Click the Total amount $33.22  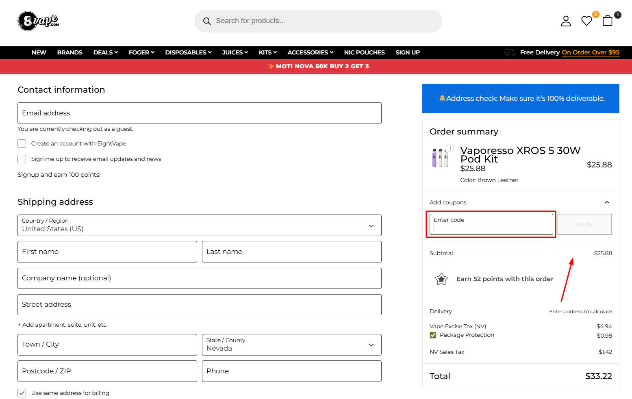[x=599, y=376]
